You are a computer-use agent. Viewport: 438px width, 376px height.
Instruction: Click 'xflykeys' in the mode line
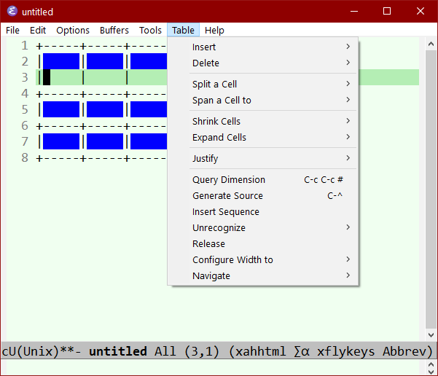click(345, 351)
